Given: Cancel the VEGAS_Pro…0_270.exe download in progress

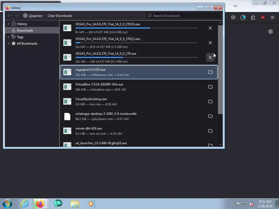Looking at the screenshot, I should [210, 57].
